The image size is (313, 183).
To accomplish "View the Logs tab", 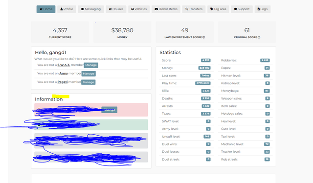I will pos(263,9).
